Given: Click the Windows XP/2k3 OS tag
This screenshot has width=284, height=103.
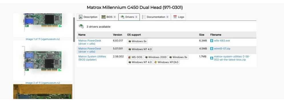Looking at the screenshot, I should (166, 62).
